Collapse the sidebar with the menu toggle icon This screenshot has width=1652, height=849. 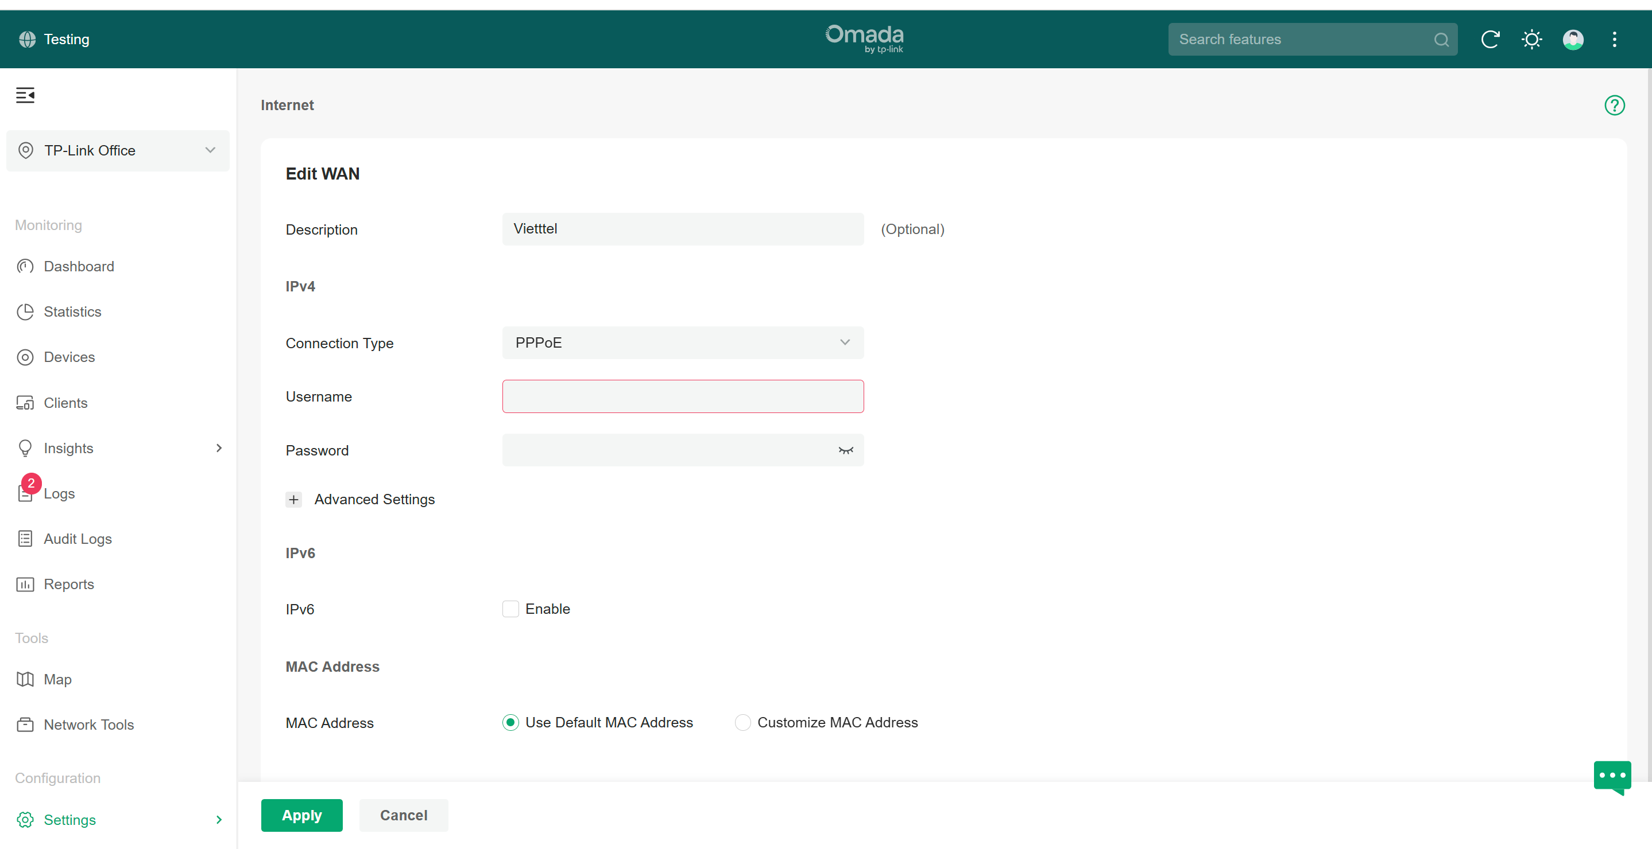tap(25, 95)
